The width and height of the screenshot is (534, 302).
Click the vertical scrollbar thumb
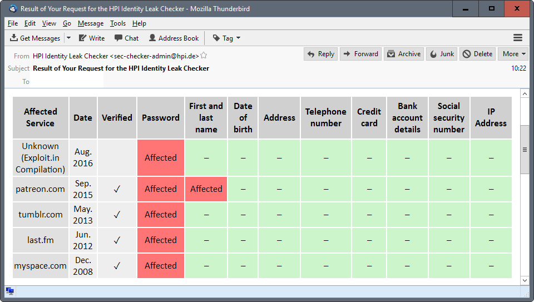pos(525,150)
